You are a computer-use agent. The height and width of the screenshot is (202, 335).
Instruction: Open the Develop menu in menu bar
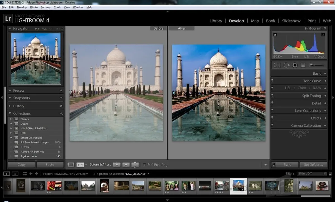pyautogui.click(x=22, y=8)
